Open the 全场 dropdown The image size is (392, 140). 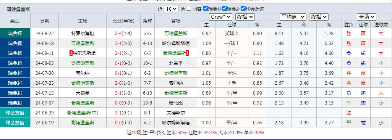[x=366, y=17]
